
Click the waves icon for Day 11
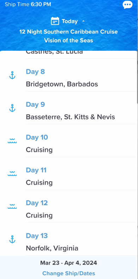12,173
